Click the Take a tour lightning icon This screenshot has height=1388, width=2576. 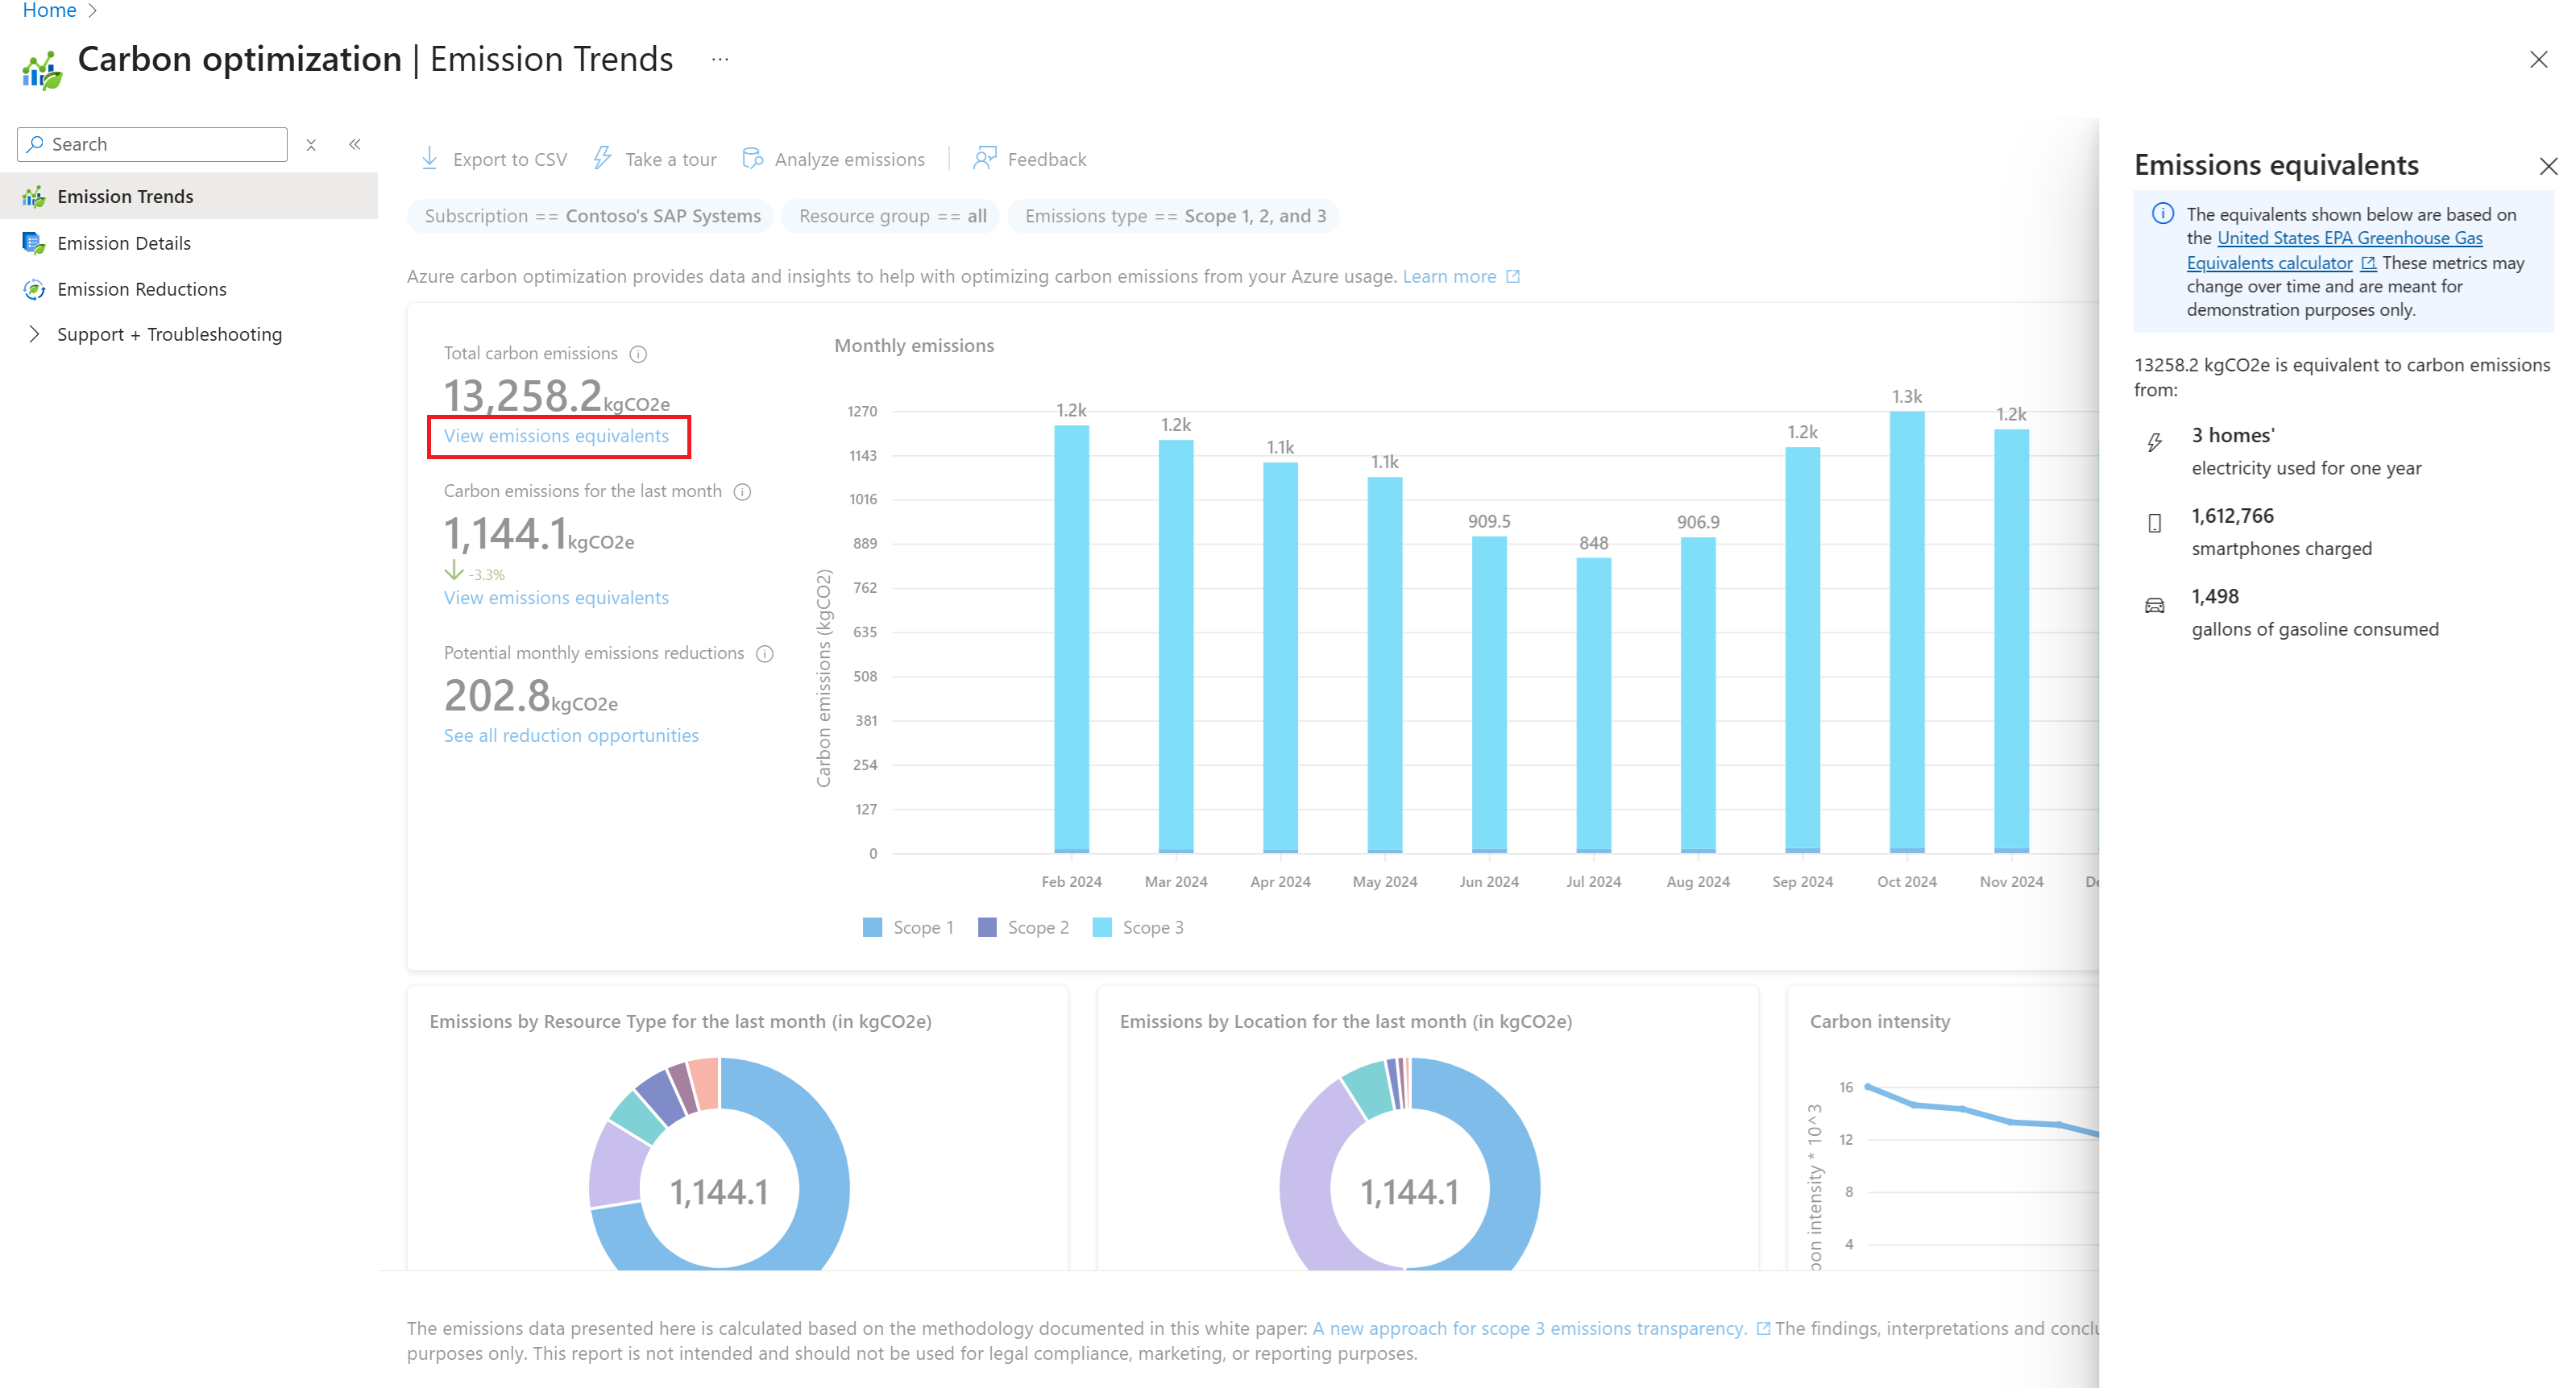[x=602, y=159]
